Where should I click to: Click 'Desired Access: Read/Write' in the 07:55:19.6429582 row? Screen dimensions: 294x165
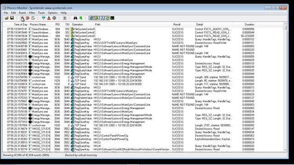coord(210,43)
